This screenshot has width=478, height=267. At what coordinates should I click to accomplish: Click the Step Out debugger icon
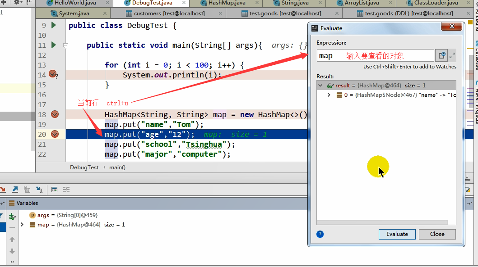(14, 190)
